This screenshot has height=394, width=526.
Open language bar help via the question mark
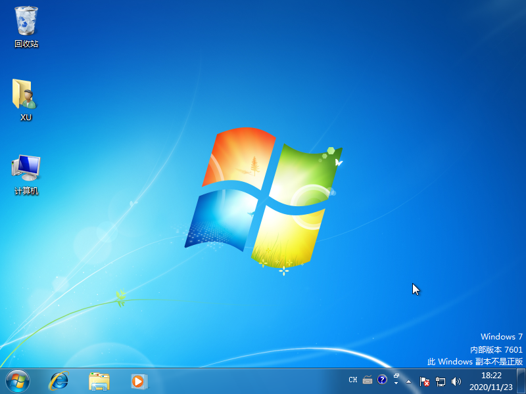pyautogui.click(x=382, y=380)
